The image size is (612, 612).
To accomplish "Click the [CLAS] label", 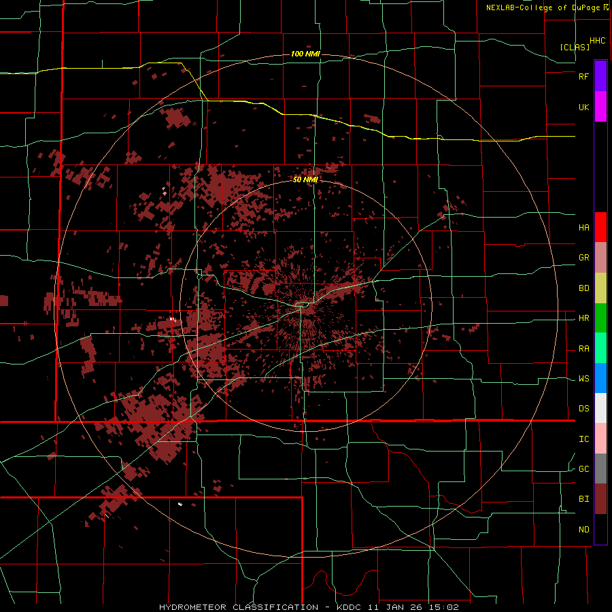I will coord(575,47).
